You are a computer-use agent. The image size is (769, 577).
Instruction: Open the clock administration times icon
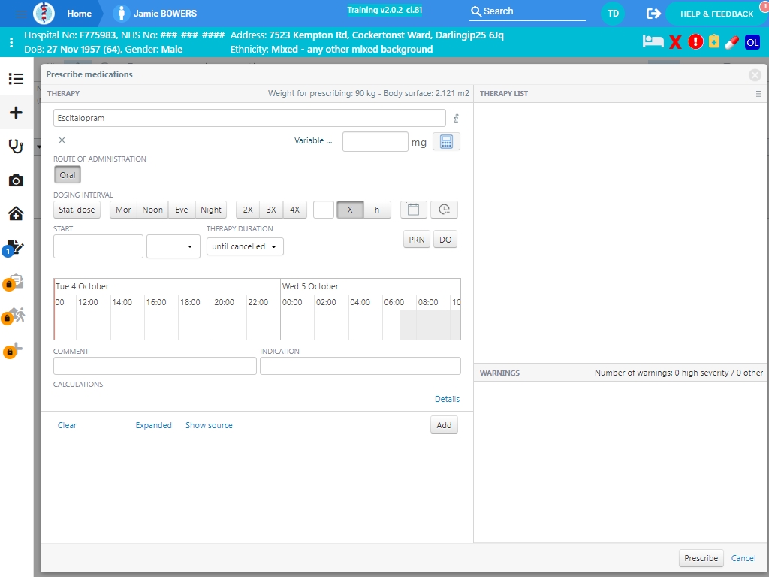[444, 210]
